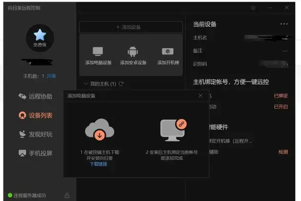
Task: Click 安装后主机绑定当前帐号 step 2 text
Action: click(x=171, y=152)
